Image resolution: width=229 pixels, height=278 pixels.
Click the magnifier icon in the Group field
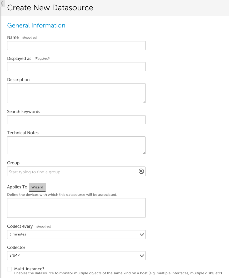click(141, 171)
